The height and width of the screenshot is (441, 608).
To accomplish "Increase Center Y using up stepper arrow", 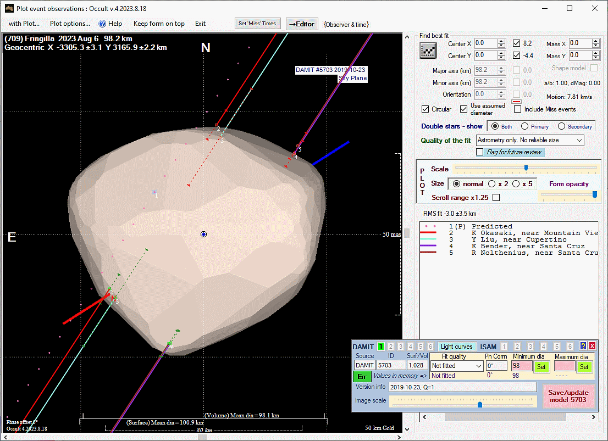I will 501,53.
